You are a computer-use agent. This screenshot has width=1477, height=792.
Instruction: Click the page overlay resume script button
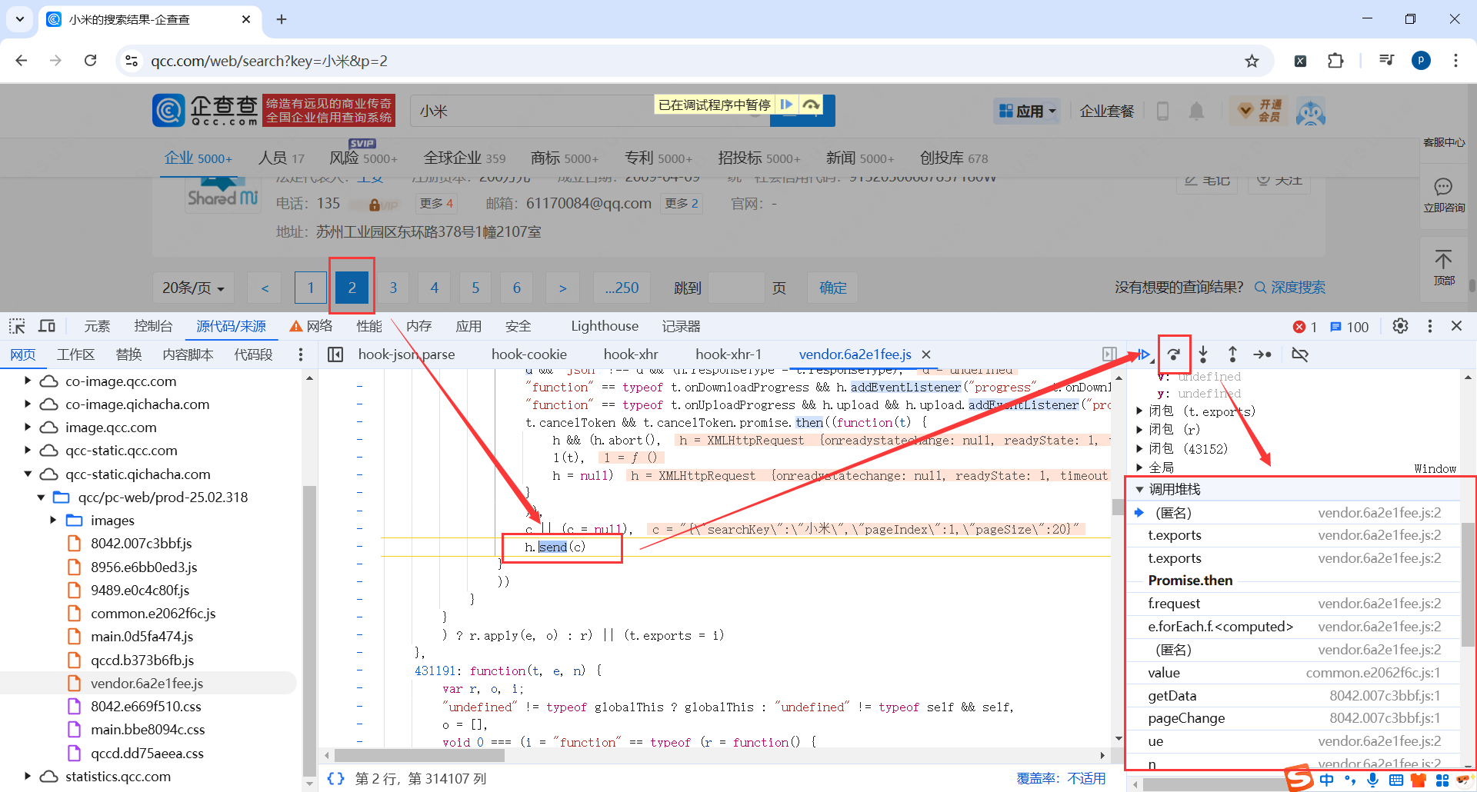pyautogui.click(x=786, y=105)
